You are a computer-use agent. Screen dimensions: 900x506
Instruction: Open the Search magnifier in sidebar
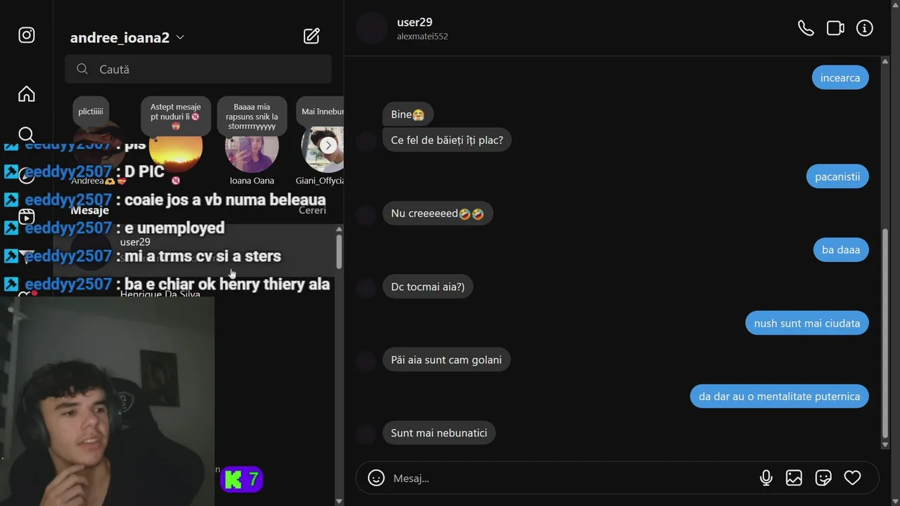[x=27, y=134]
